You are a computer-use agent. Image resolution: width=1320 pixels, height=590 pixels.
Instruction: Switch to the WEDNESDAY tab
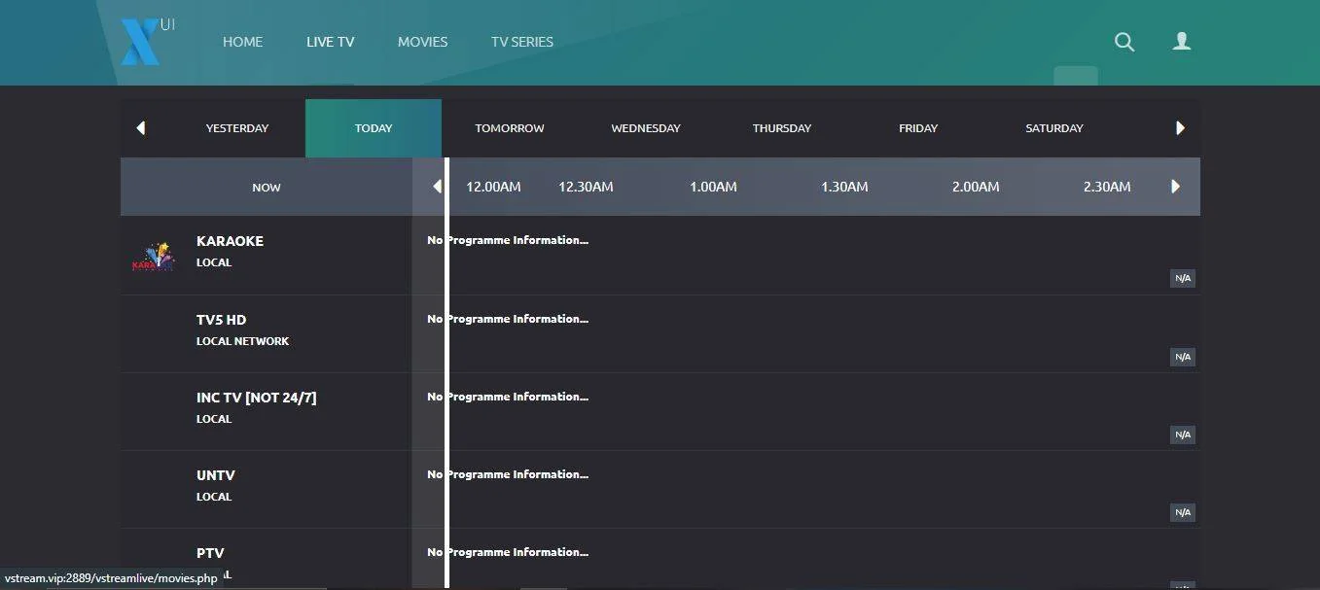coord(646,128)
